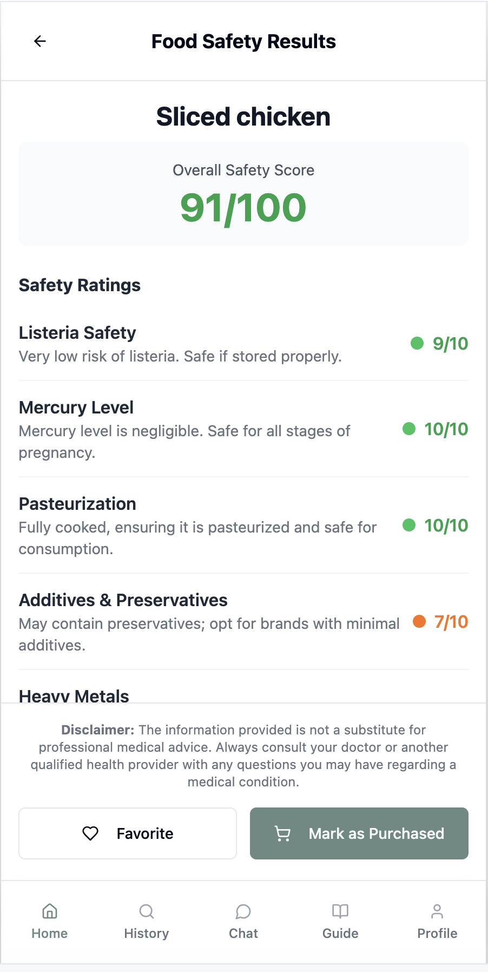
Task: Tap the Overall Safety Score card
Action: tap(243, 194)
